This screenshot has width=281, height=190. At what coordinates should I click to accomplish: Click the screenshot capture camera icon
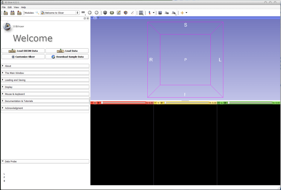[x=160, y=13]
